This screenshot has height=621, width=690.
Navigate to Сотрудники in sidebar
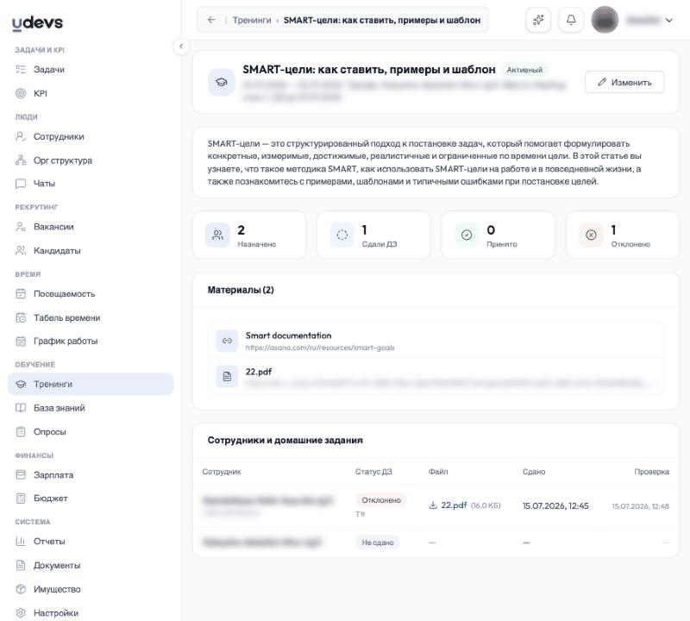(x=91, y=136)
